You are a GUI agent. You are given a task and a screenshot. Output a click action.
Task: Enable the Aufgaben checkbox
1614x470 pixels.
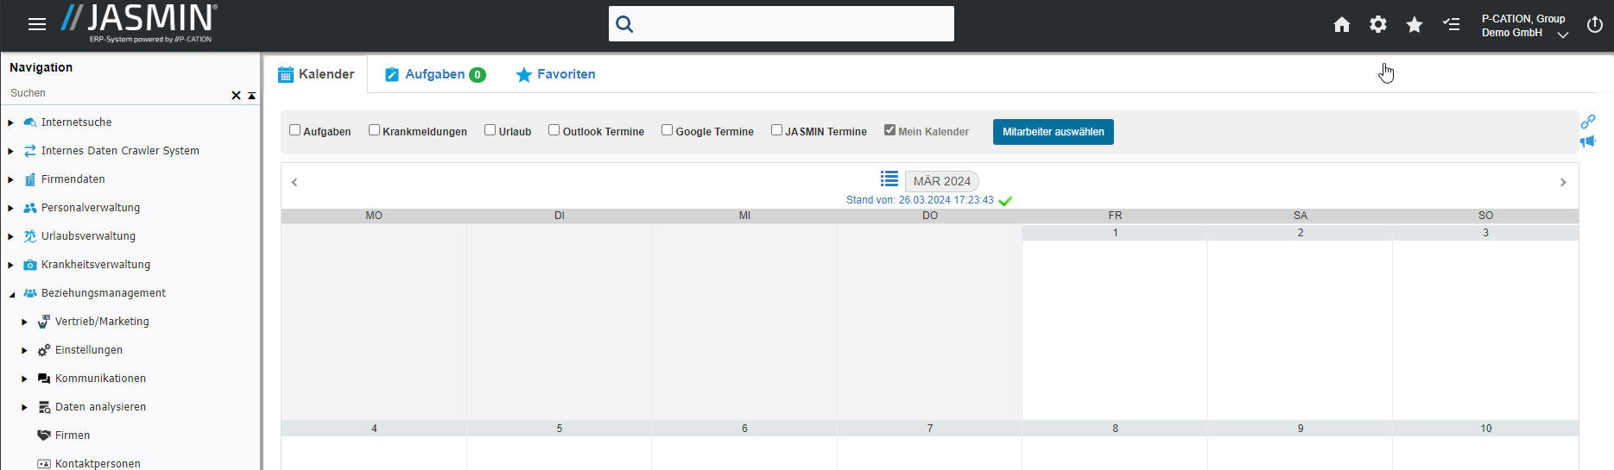click(295, 130)
